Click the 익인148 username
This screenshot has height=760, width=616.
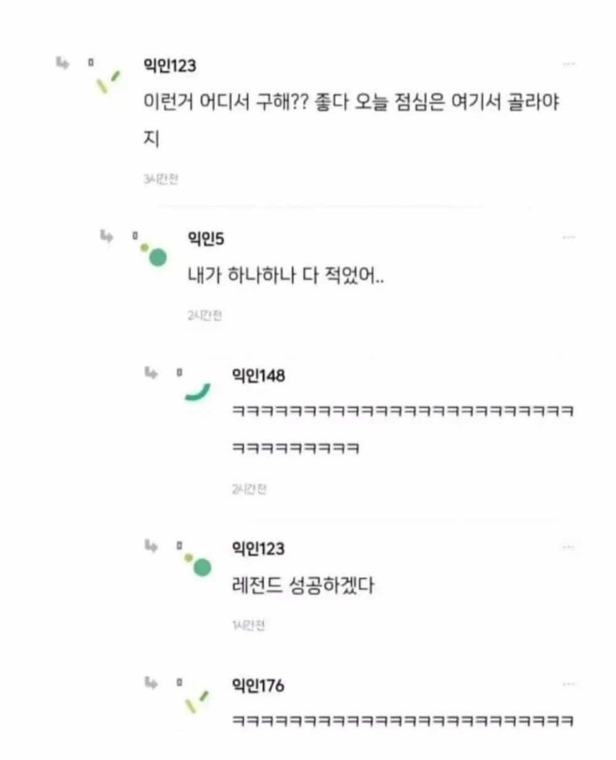(x=258, y=375)
